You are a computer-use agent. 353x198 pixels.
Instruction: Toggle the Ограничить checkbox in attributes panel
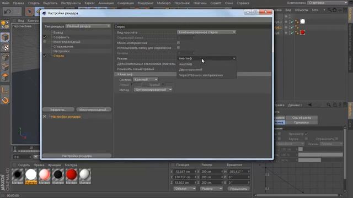[x=336, y=139]
